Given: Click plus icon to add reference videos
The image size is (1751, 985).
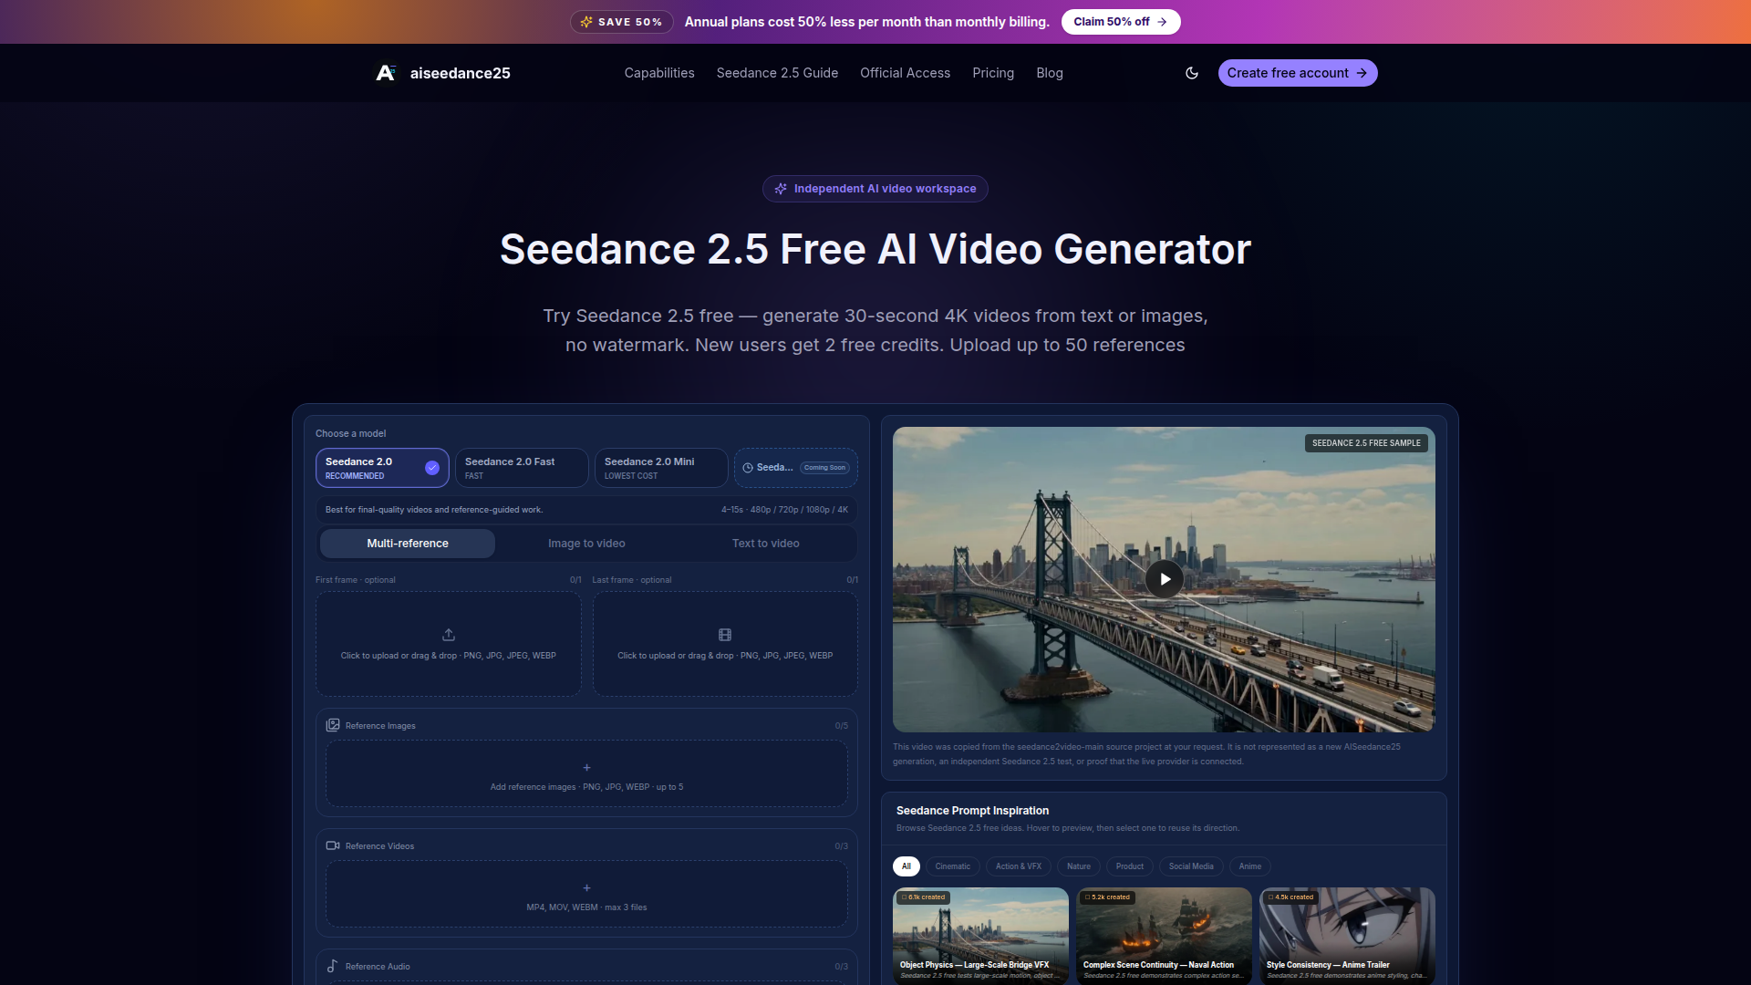Looking at the screenshot, I should pos(586,888).
